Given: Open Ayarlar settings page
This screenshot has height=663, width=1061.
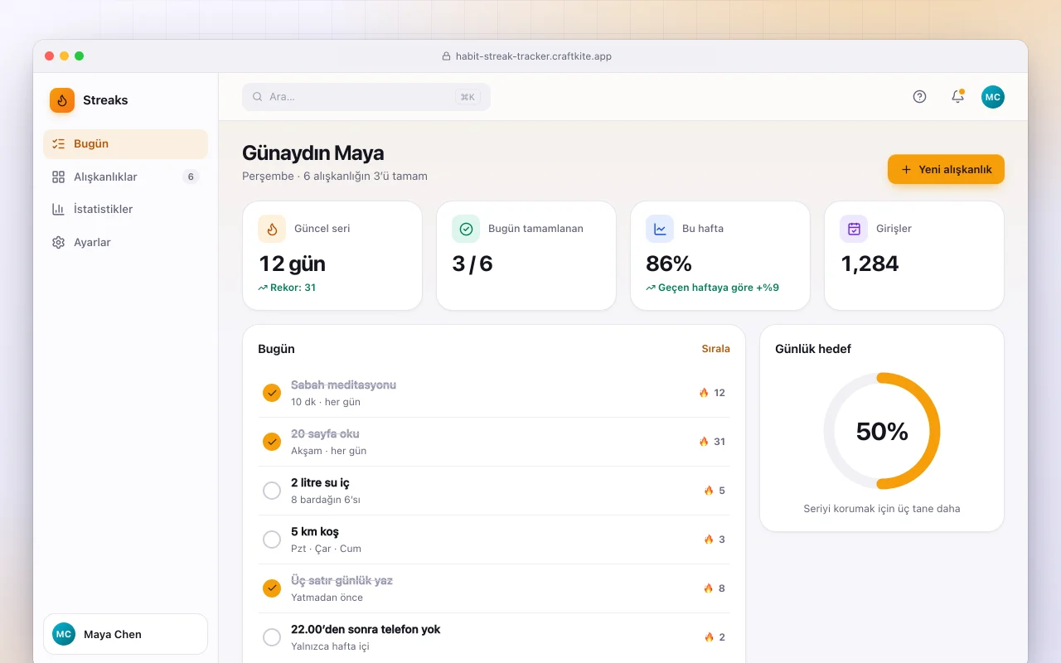Looking at the screenshot, I should pos(125,242).
